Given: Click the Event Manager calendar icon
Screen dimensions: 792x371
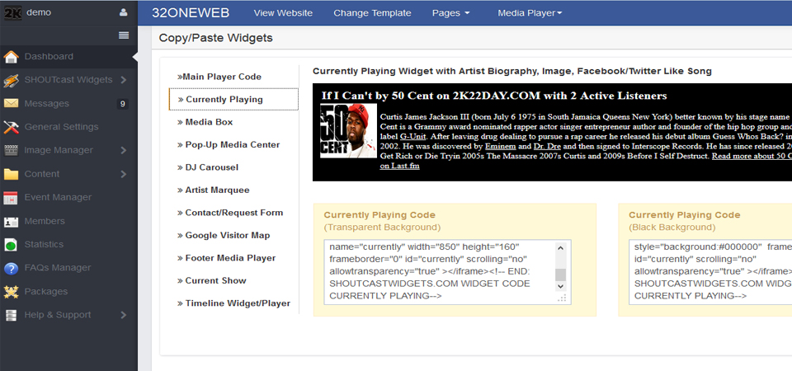Looking at the screenshot, I should tap(11, 197).
